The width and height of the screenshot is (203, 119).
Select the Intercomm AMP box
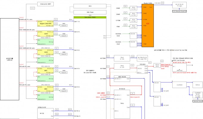(x=45, y=4)
